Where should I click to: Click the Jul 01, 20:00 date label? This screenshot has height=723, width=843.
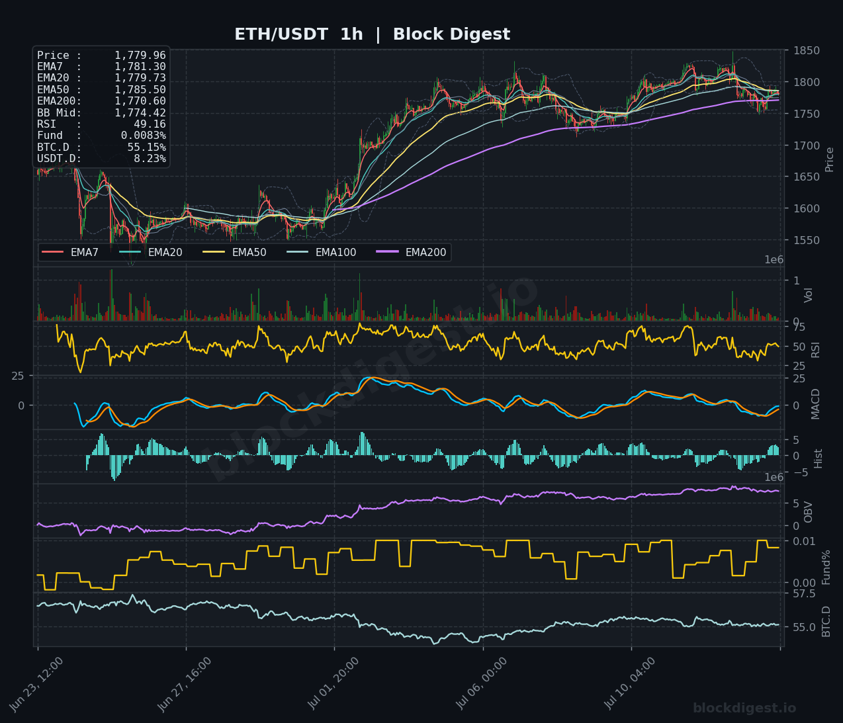tap(333, 683)
